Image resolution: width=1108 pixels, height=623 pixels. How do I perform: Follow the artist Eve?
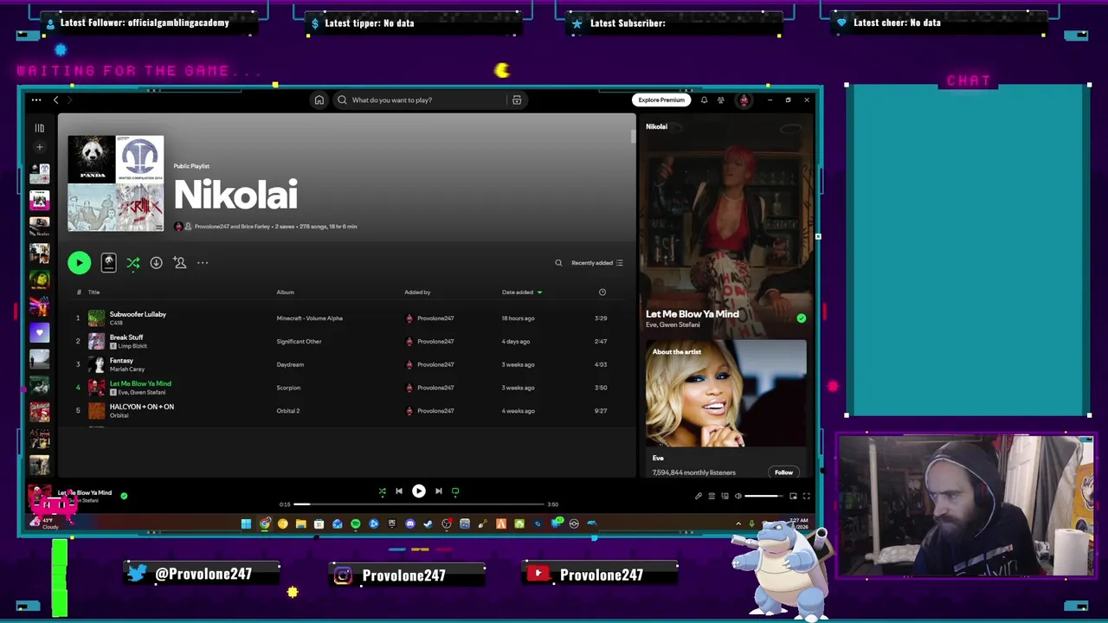coord(783,472)
